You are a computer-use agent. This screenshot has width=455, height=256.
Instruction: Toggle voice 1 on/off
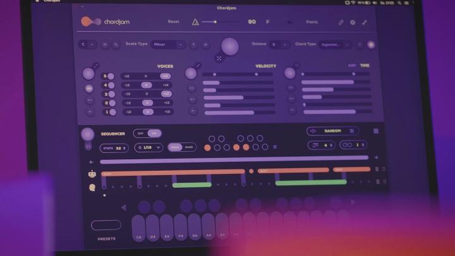click(110, 112)
